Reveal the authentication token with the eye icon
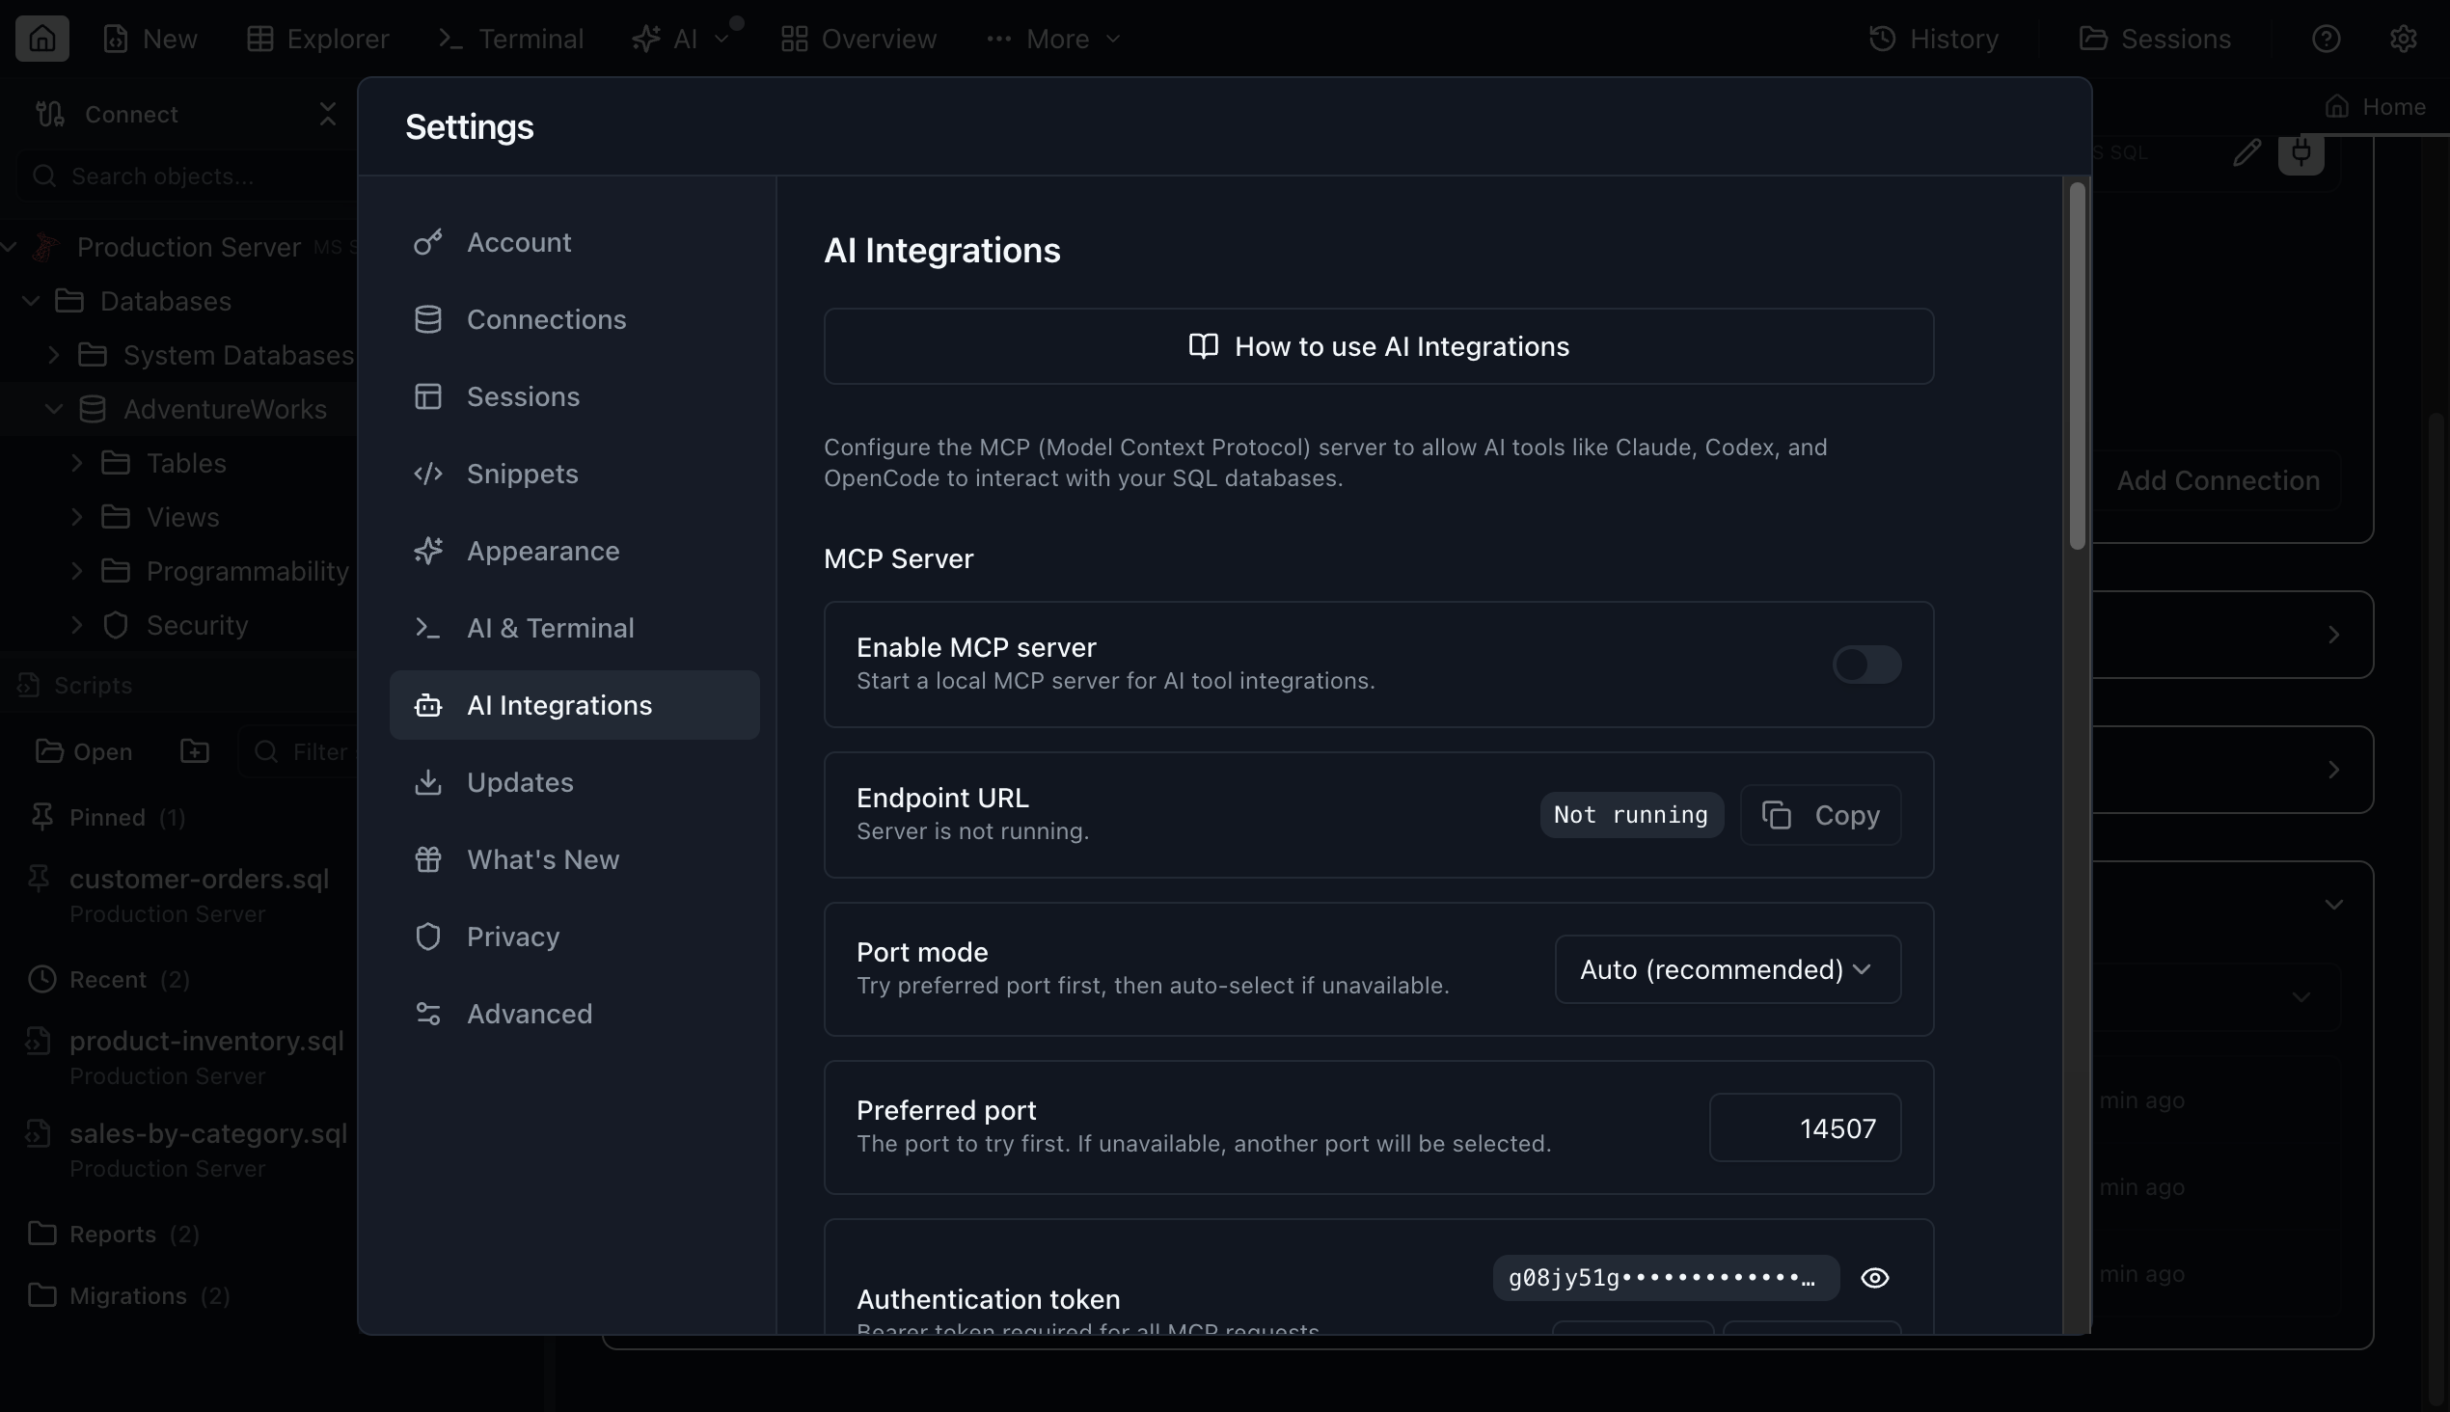 tap(1875, 1278)
